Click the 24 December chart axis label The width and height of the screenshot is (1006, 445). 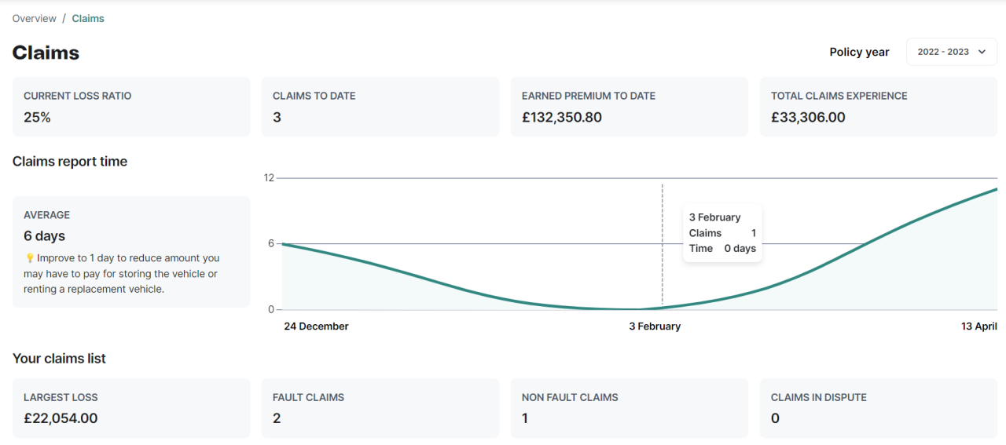[316, 326]
